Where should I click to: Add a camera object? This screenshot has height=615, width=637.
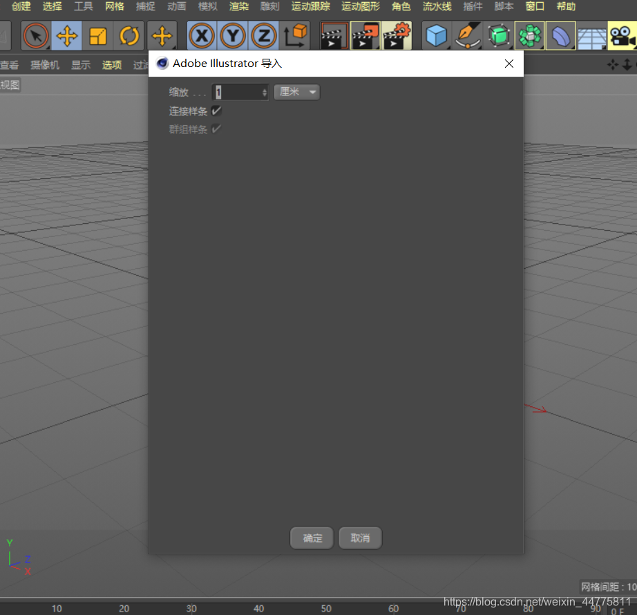tap(622, 36)
